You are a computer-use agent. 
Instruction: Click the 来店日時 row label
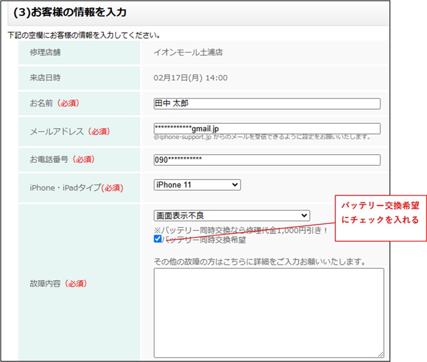[46, 78]
